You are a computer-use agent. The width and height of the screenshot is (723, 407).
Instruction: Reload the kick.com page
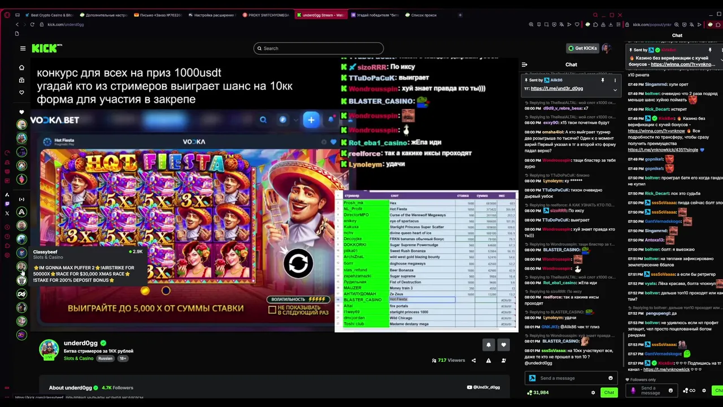coord(32,25)
